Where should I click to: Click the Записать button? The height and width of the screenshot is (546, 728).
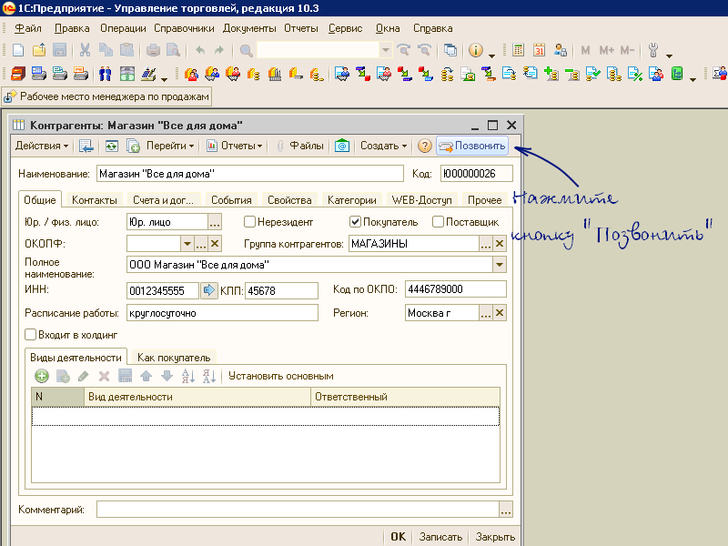(x=440, y=537)
